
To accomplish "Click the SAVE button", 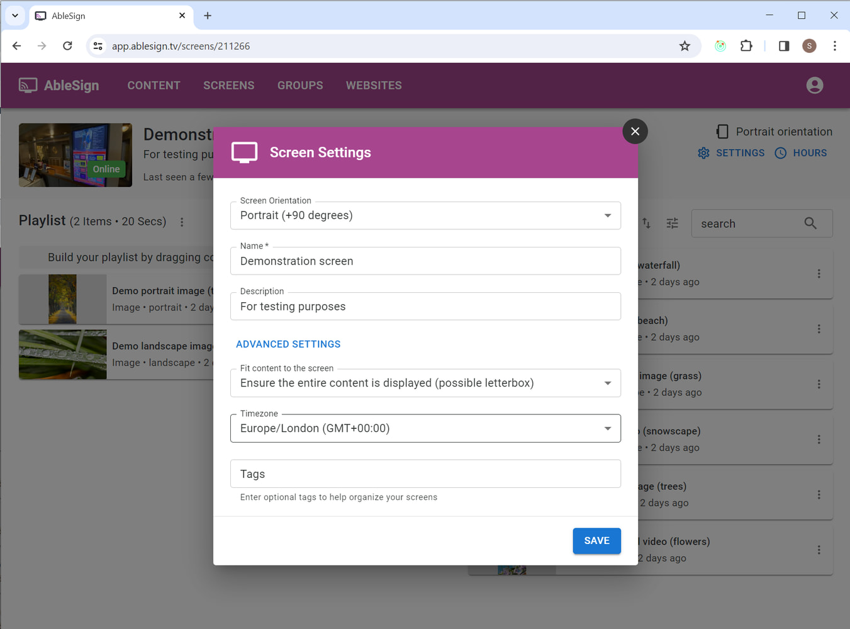I will pos(596,540).
